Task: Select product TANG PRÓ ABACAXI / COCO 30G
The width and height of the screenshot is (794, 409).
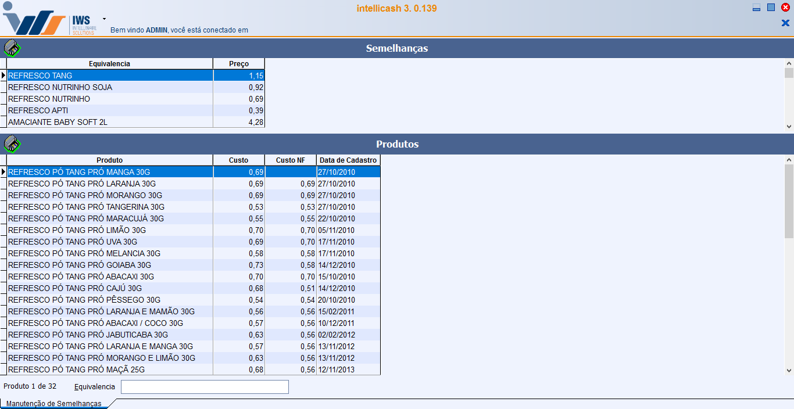Action: tap(194, 323)
